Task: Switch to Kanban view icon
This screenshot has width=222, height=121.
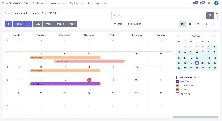Action: [x=190, y=24]
